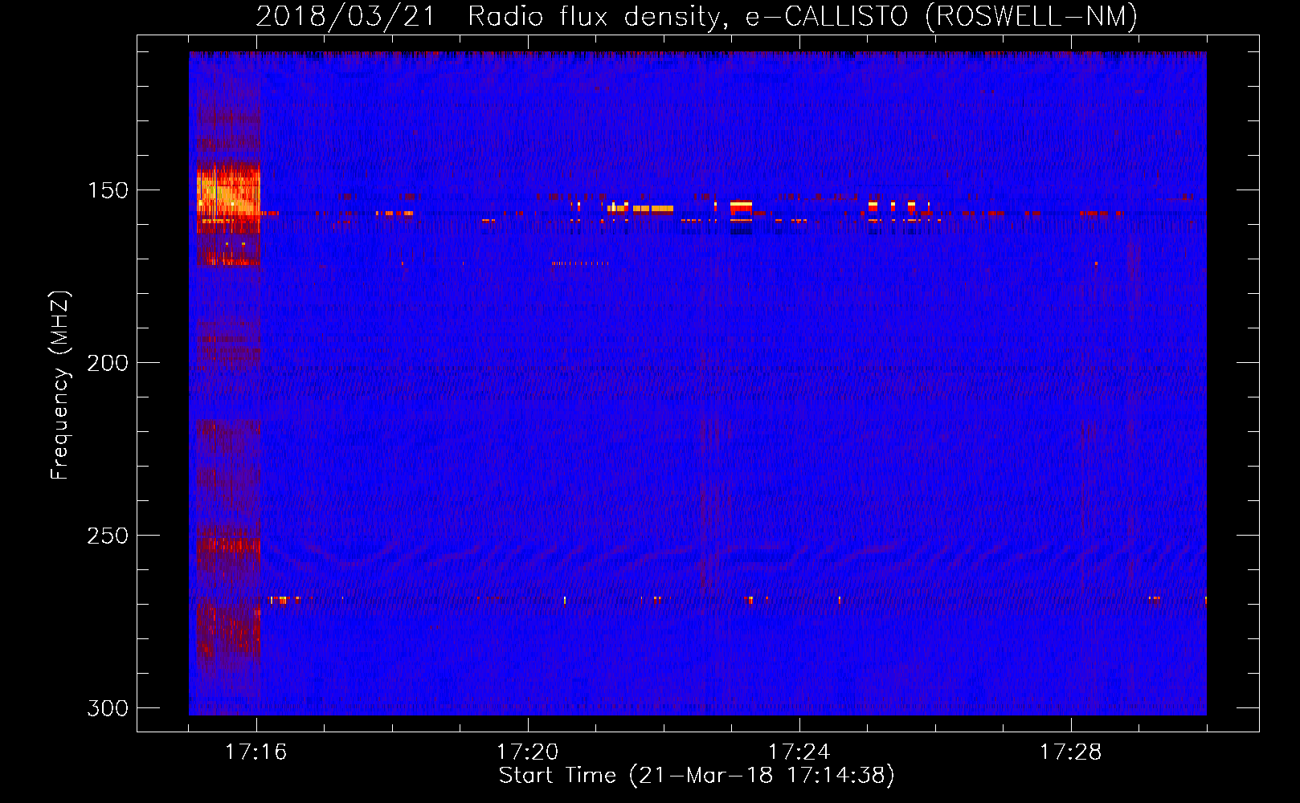
Task: Click the "Frequency (MHZ)" axis label
Action: pyautogui.click(x=60, y=385)
